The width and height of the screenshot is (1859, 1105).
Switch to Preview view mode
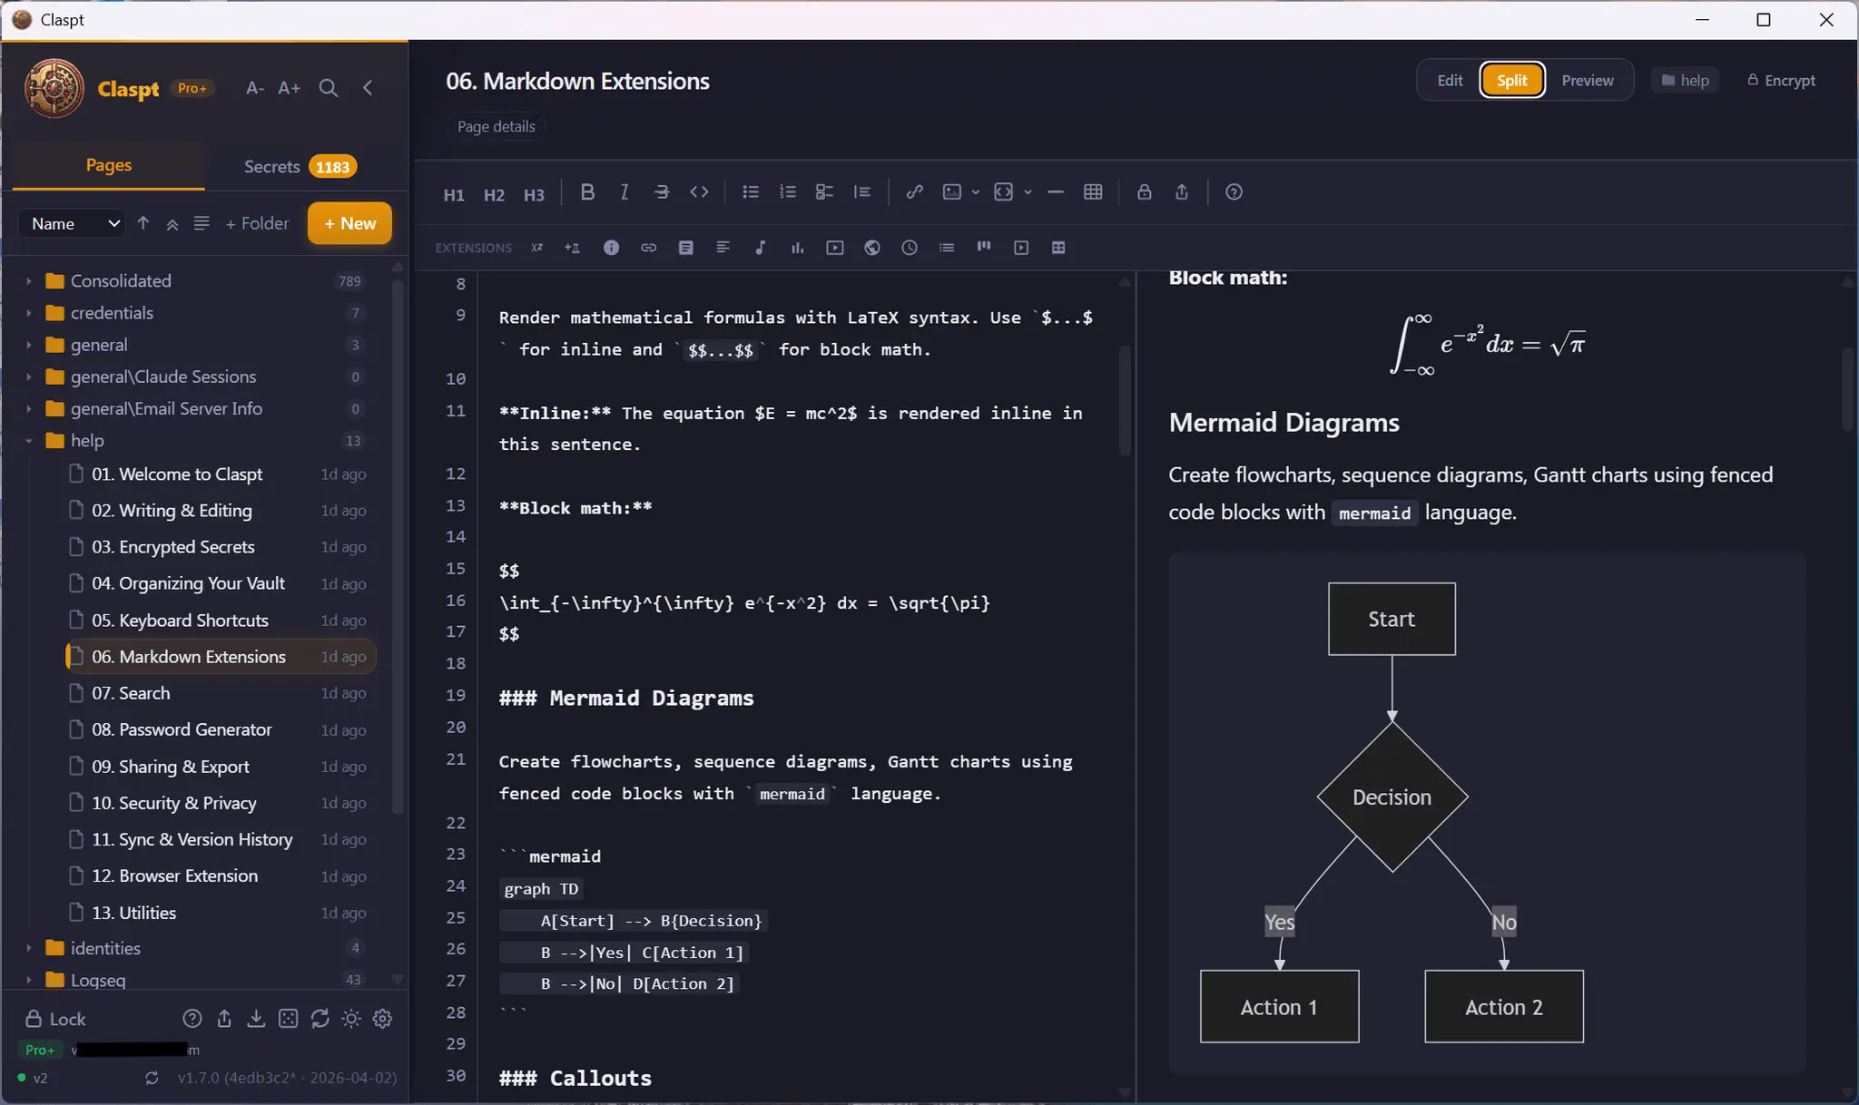(x=1588, y=81)
